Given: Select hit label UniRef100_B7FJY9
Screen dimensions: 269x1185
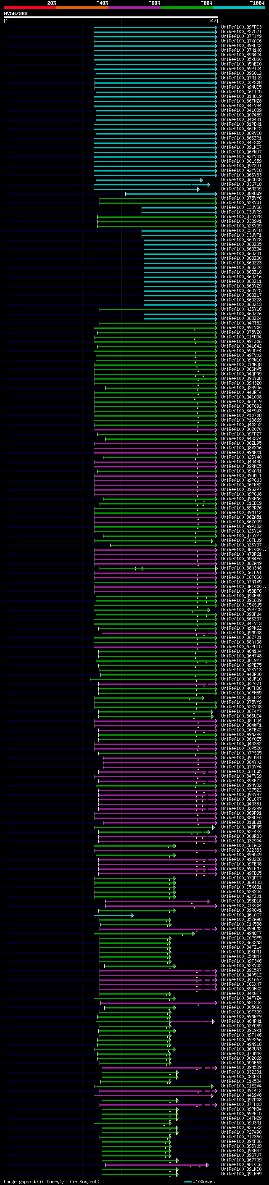Looking at the screenshot, I should pyautogui.click(x=241, y=36).
